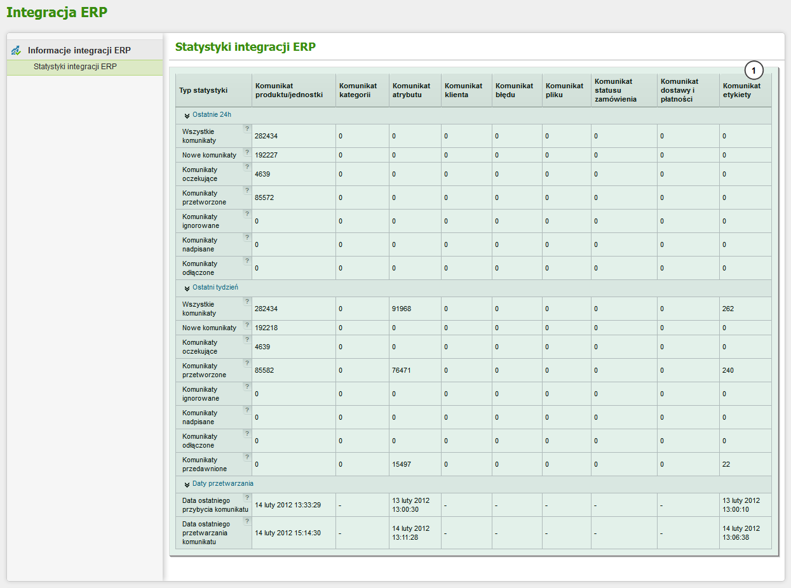791x588 pixels.
Task: Click the value 192218 in Nowe komunikaty
Action: (266, 328)
